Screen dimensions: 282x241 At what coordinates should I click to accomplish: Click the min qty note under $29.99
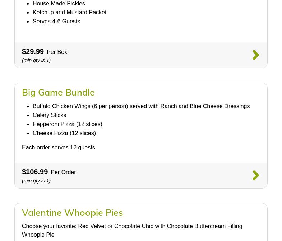coord(36,60)
